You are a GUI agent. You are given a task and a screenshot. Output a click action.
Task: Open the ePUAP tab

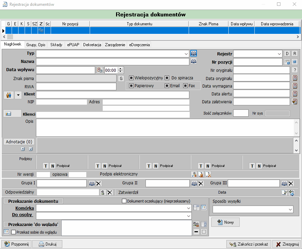[x=73, y=45]
